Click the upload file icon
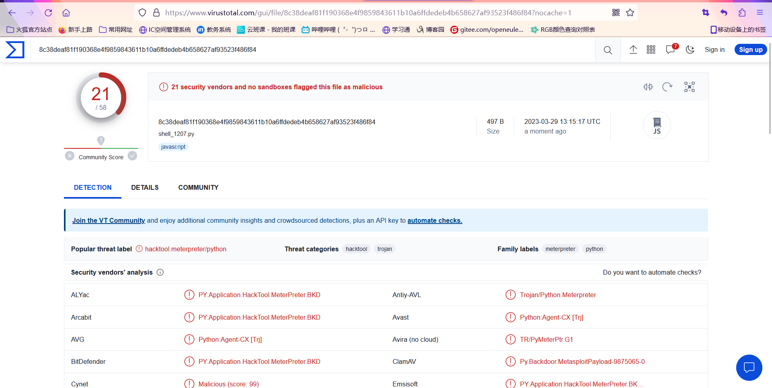The width and height of the screenshot is (772, 388). 633,49
